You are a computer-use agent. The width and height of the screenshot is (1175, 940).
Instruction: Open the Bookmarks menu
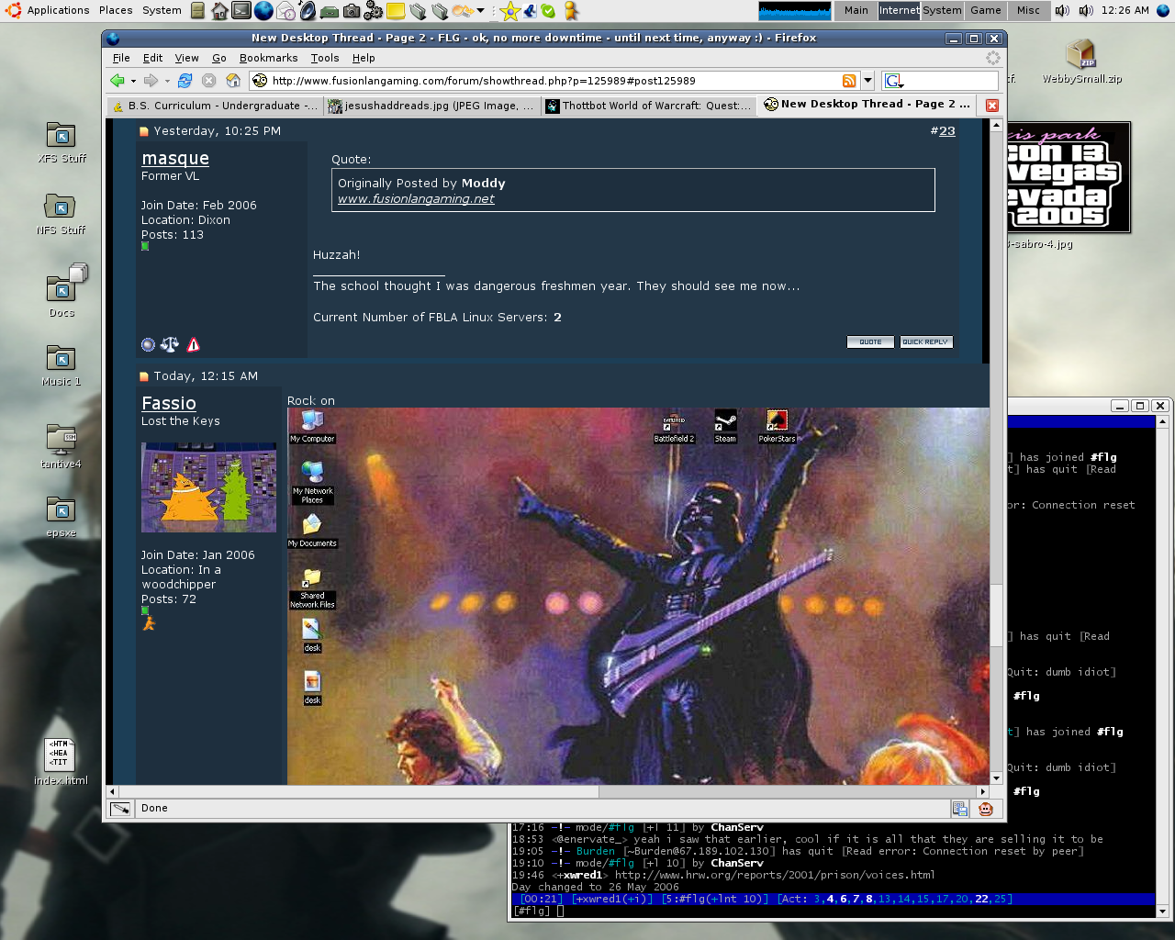coord(269,58)
